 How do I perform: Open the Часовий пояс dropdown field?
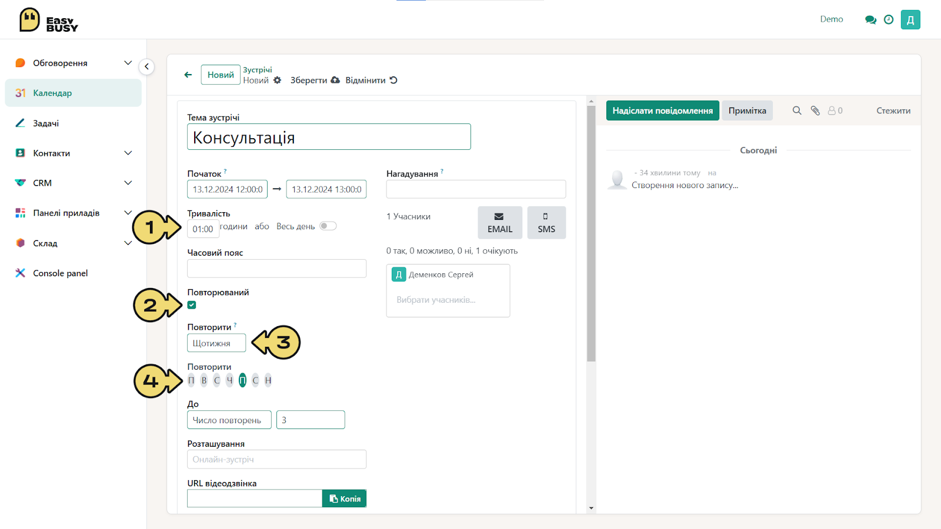click(x=276, y=269)
